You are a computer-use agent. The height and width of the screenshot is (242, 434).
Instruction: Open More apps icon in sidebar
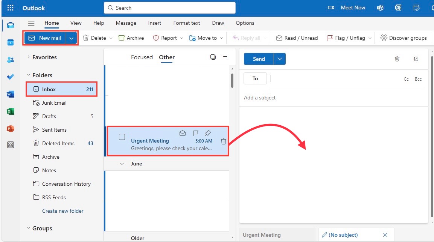click(x=11, y=145)
